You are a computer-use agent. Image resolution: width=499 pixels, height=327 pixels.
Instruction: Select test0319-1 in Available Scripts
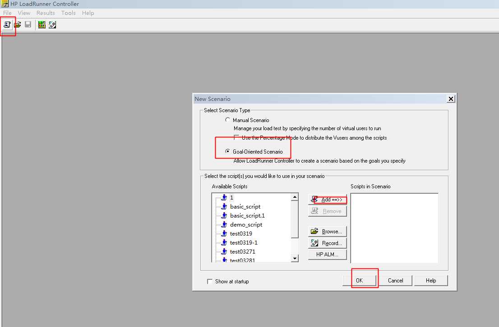[244, 242]
